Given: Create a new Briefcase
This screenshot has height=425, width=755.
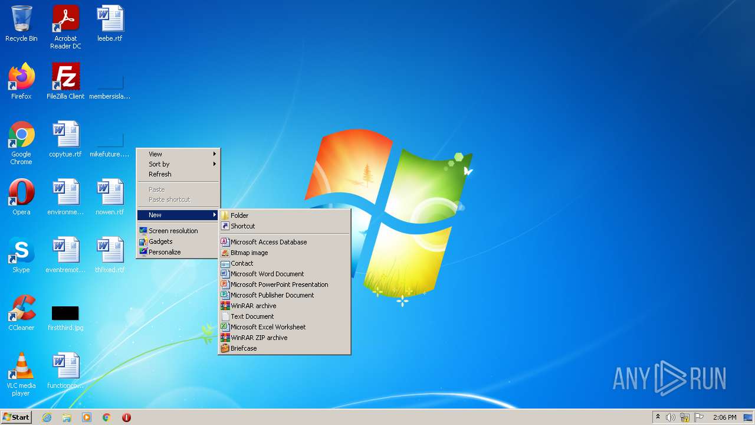Looking at the screenshot, I should tap(284, 348).
